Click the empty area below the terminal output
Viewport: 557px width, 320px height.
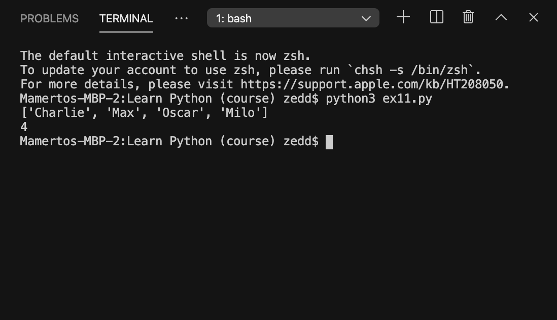point(278,229)
